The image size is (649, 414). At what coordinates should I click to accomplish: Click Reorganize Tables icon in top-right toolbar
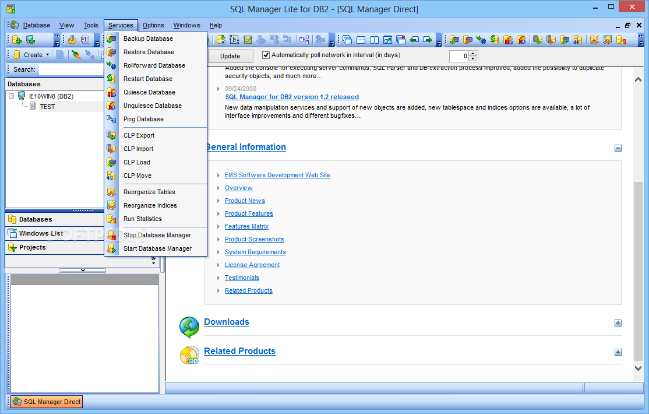594,40
